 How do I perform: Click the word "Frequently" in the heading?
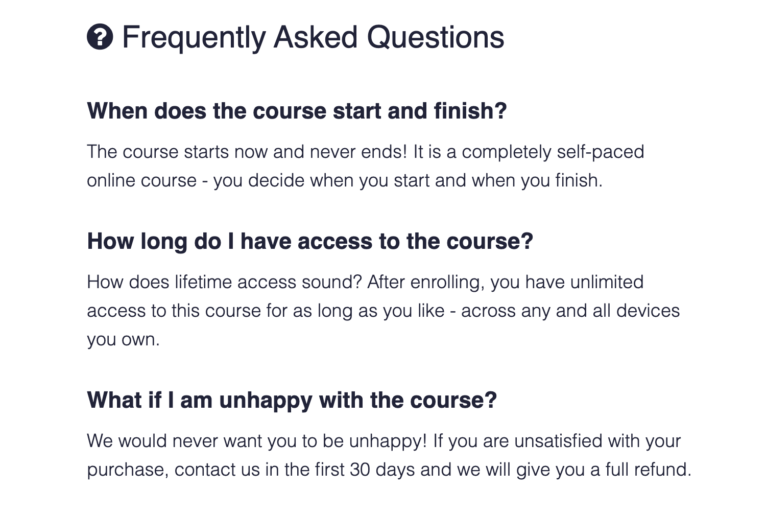point(194,37)
